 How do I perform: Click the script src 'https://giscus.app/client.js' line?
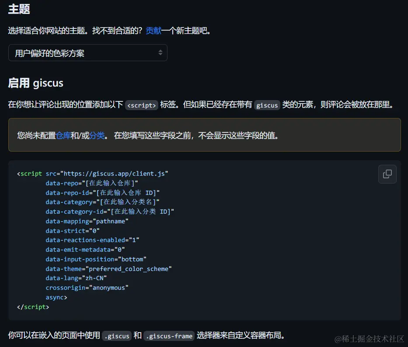[x=93, y=173]
